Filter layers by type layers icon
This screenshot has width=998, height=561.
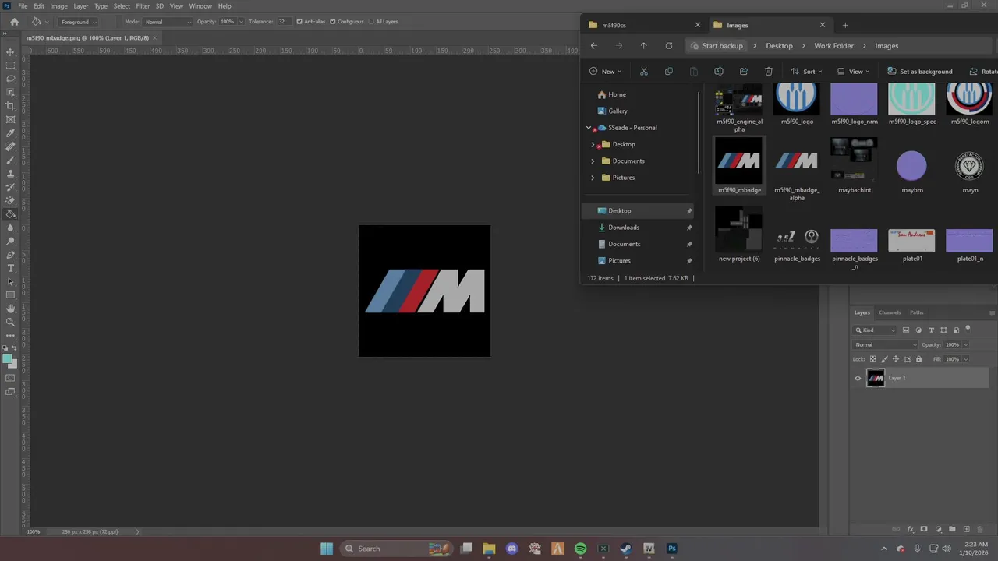[x=931, y=330]
